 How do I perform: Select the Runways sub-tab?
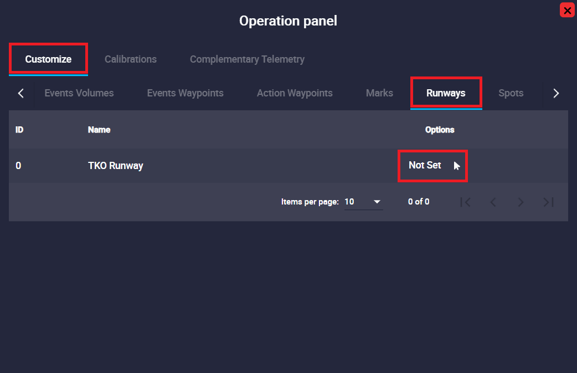pyautogui.click(x=446, y=93)
